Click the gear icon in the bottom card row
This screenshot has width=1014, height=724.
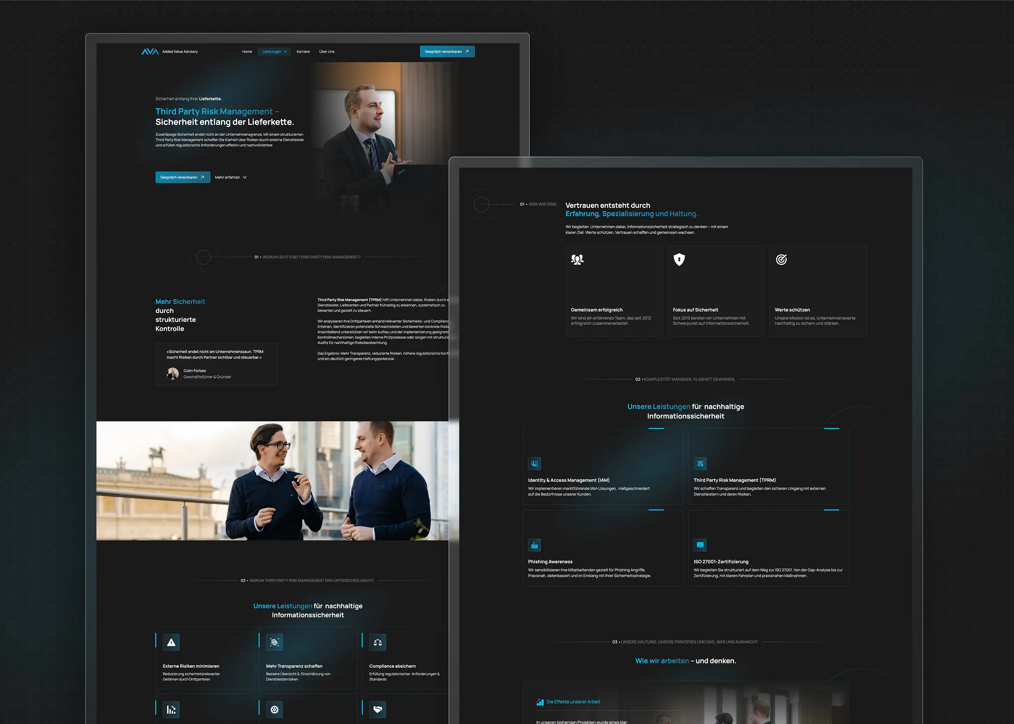tap(274, 709)
